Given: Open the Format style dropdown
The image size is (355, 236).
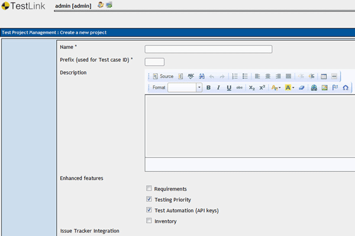Looking at the screenshot, I should coord(185,88).
